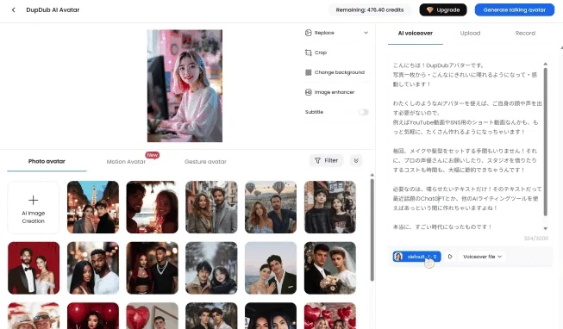Click the Replace image icon
Viewport: 563px width, 329px height.
coord(308,33)
